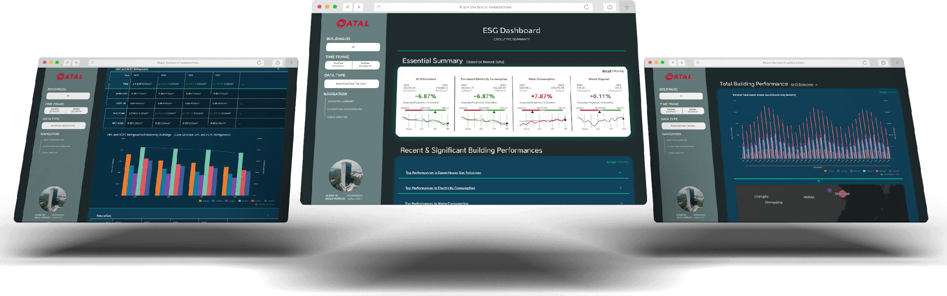Open GHG Emissions dropdown beside Total Building Performance
This screenshot has width=947, height=296.
804,85
